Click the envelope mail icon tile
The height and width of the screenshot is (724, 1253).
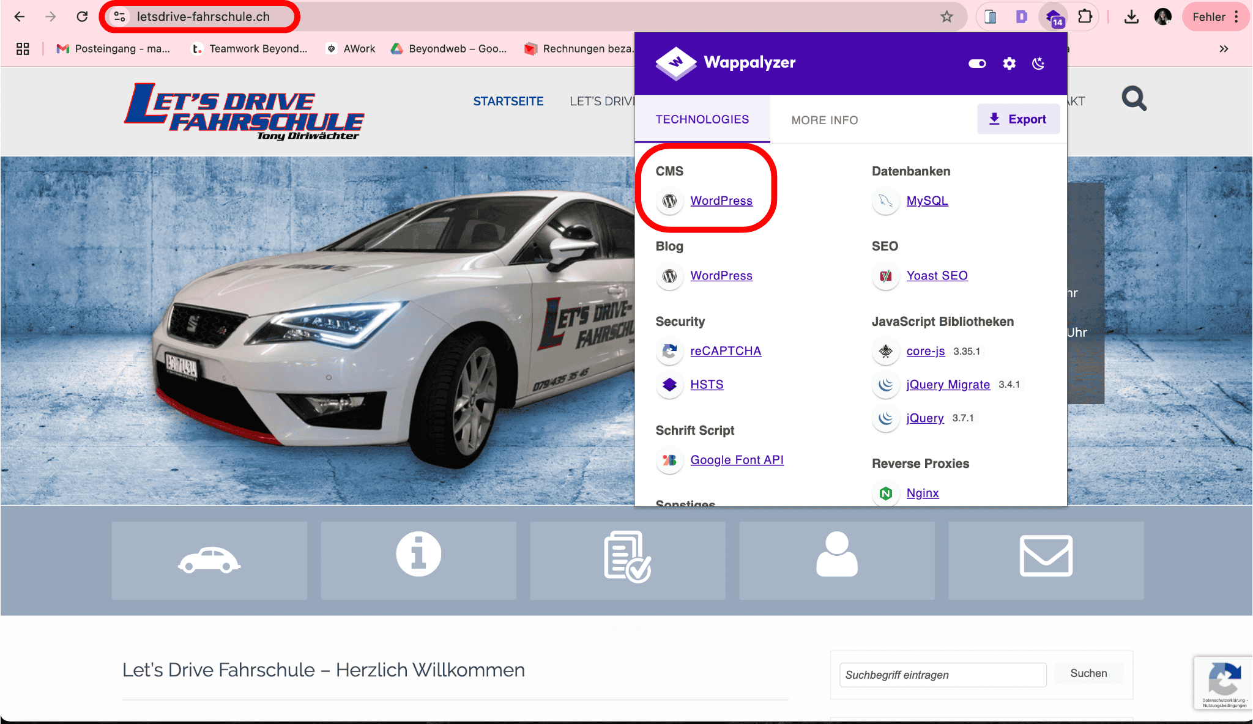pos(1046,560)
